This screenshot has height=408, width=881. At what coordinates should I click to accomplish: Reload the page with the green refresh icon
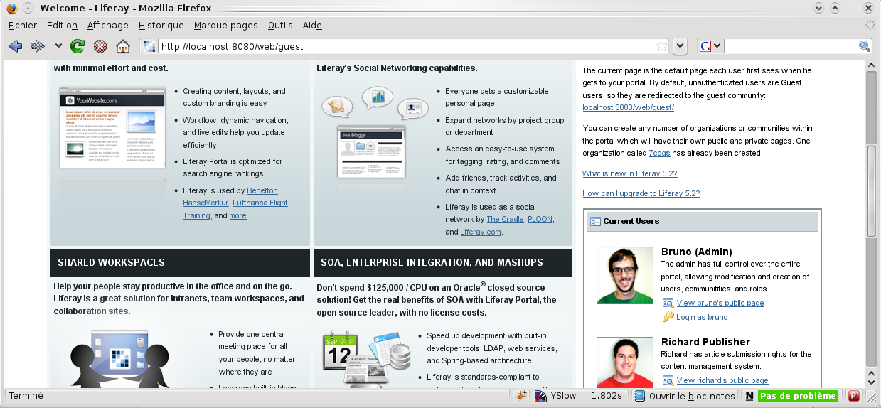78,46
